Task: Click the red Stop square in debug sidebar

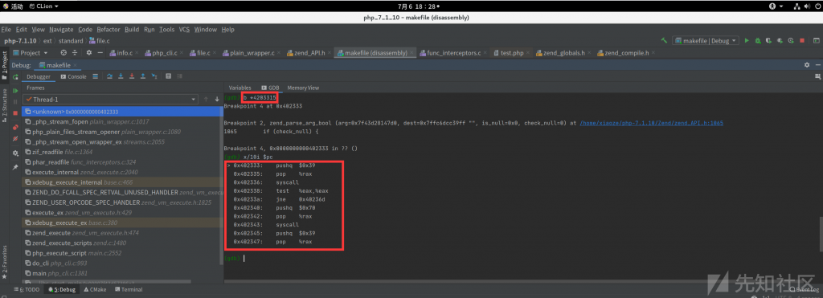Action: 15,112
